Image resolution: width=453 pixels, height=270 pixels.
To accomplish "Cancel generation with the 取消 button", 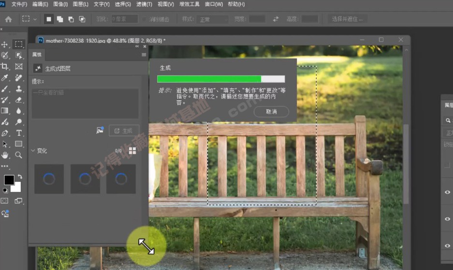I will (271, 112).
